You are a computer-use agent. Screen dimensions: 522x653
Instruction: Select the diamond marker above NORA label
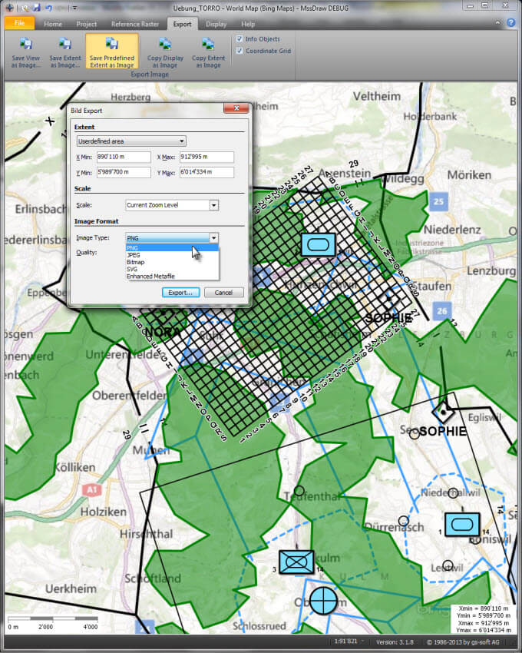(164, 313)
